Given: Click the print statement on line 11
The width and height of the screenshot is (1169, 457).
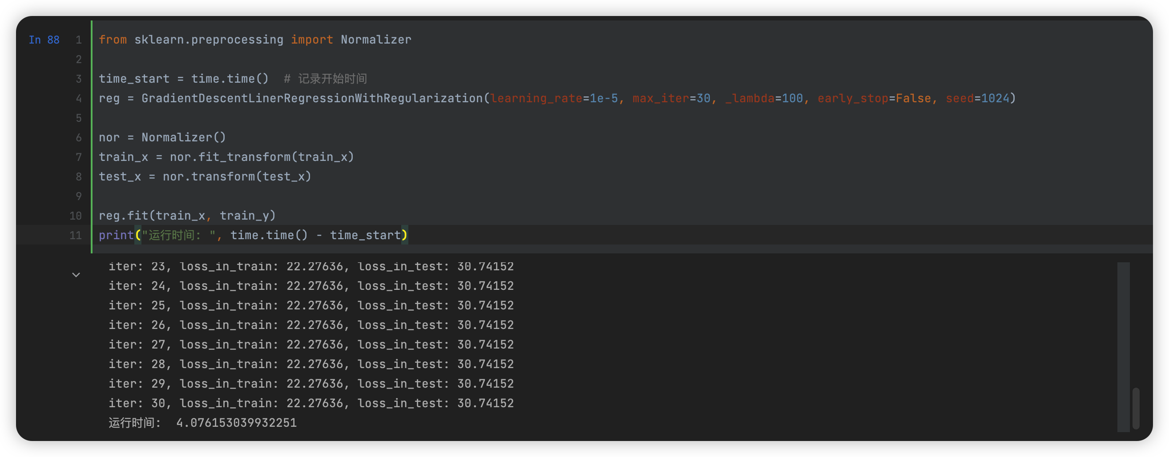Looking at the screenshot, I should [253, 235].
